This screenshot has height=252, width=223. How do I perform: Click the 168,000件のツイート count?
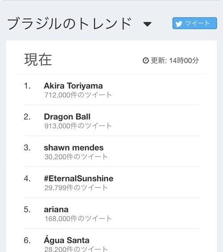(x=78, y=219)
